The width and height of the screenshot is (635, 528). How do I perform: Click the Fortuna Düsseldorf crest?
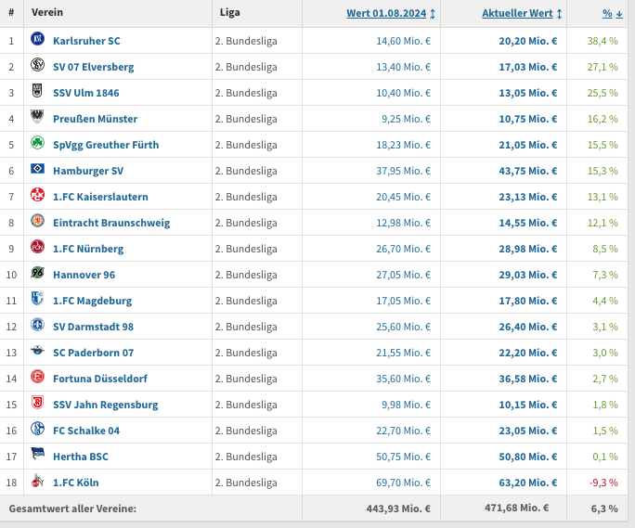tap(38, 377)
